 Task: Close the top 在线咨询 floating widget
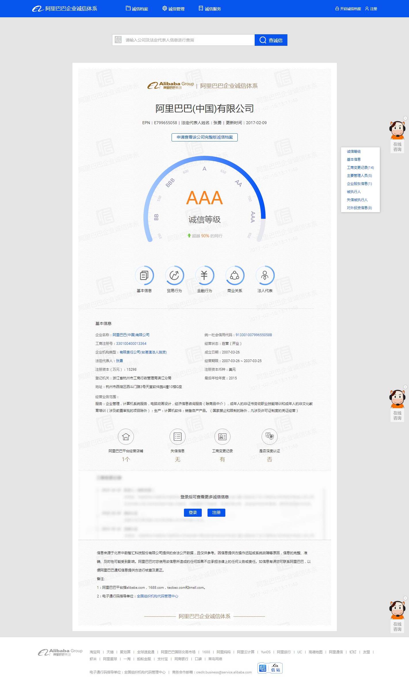point(405,118)
